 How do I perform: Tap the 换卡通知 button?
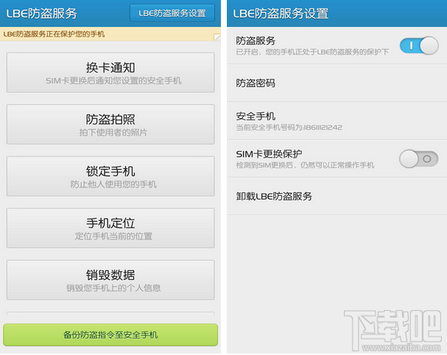[110, 72]
